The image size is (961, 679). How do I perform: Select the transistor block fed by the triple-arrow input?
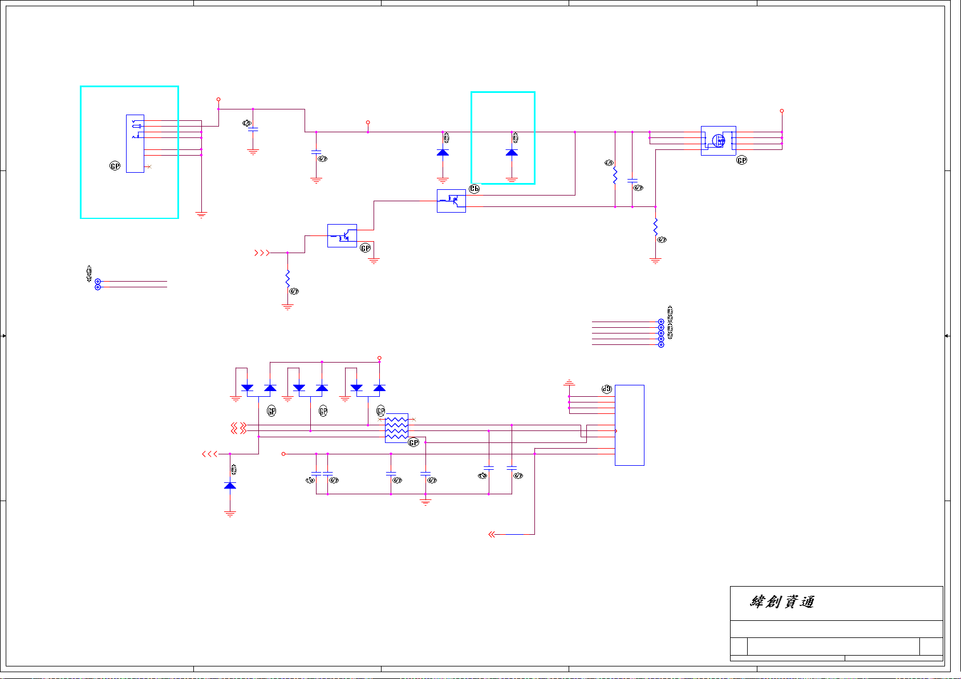coord(342,235)
